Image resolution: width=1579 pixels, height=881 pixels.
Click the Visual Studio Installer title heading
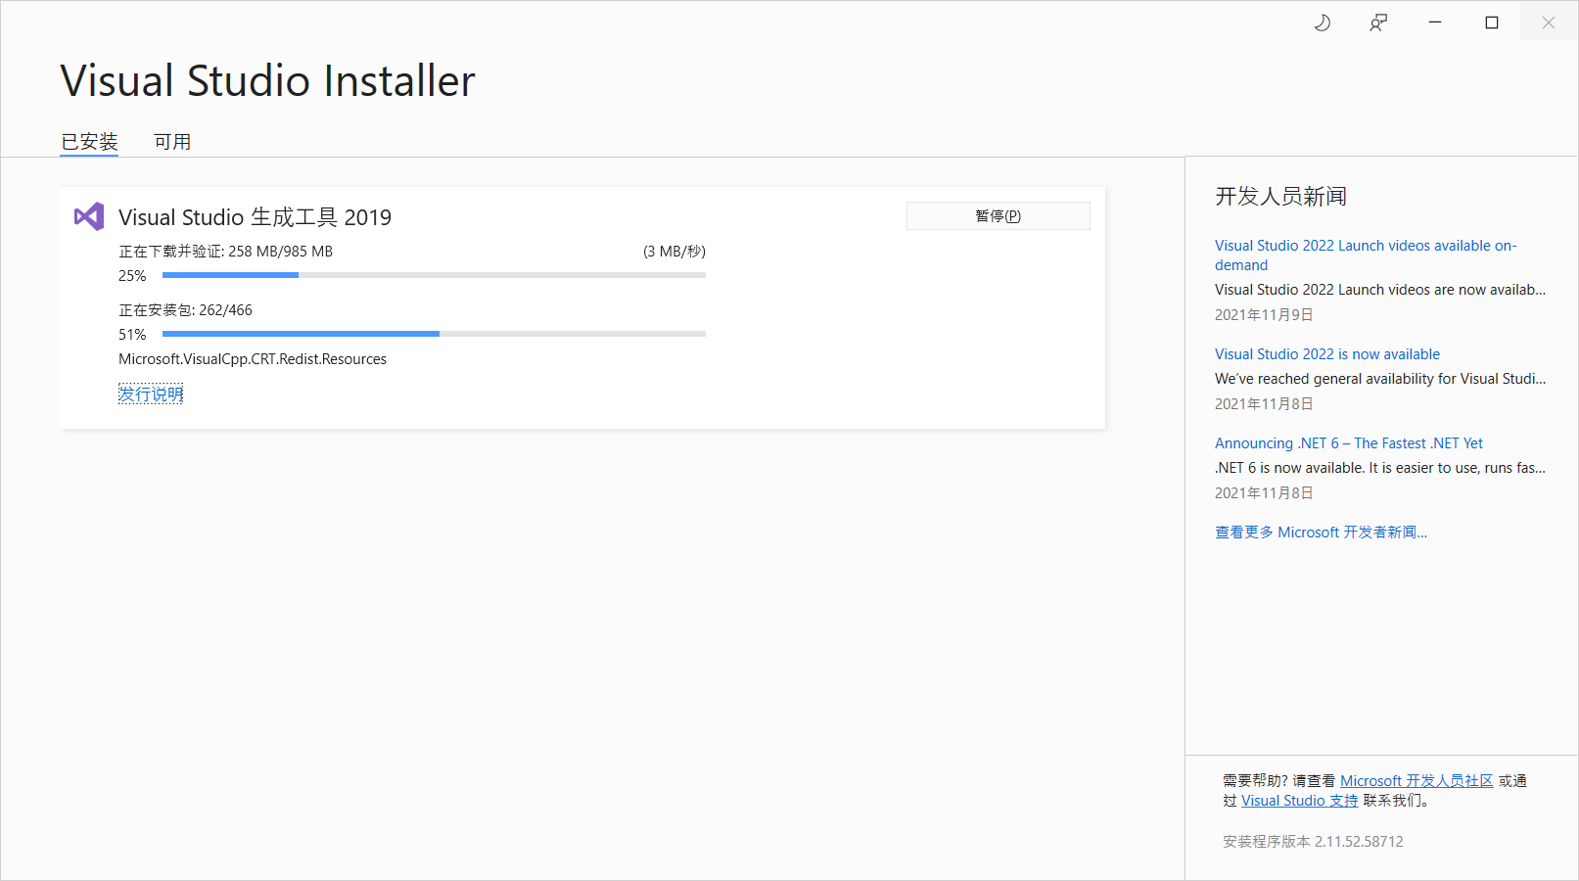[x=266, y=80]
